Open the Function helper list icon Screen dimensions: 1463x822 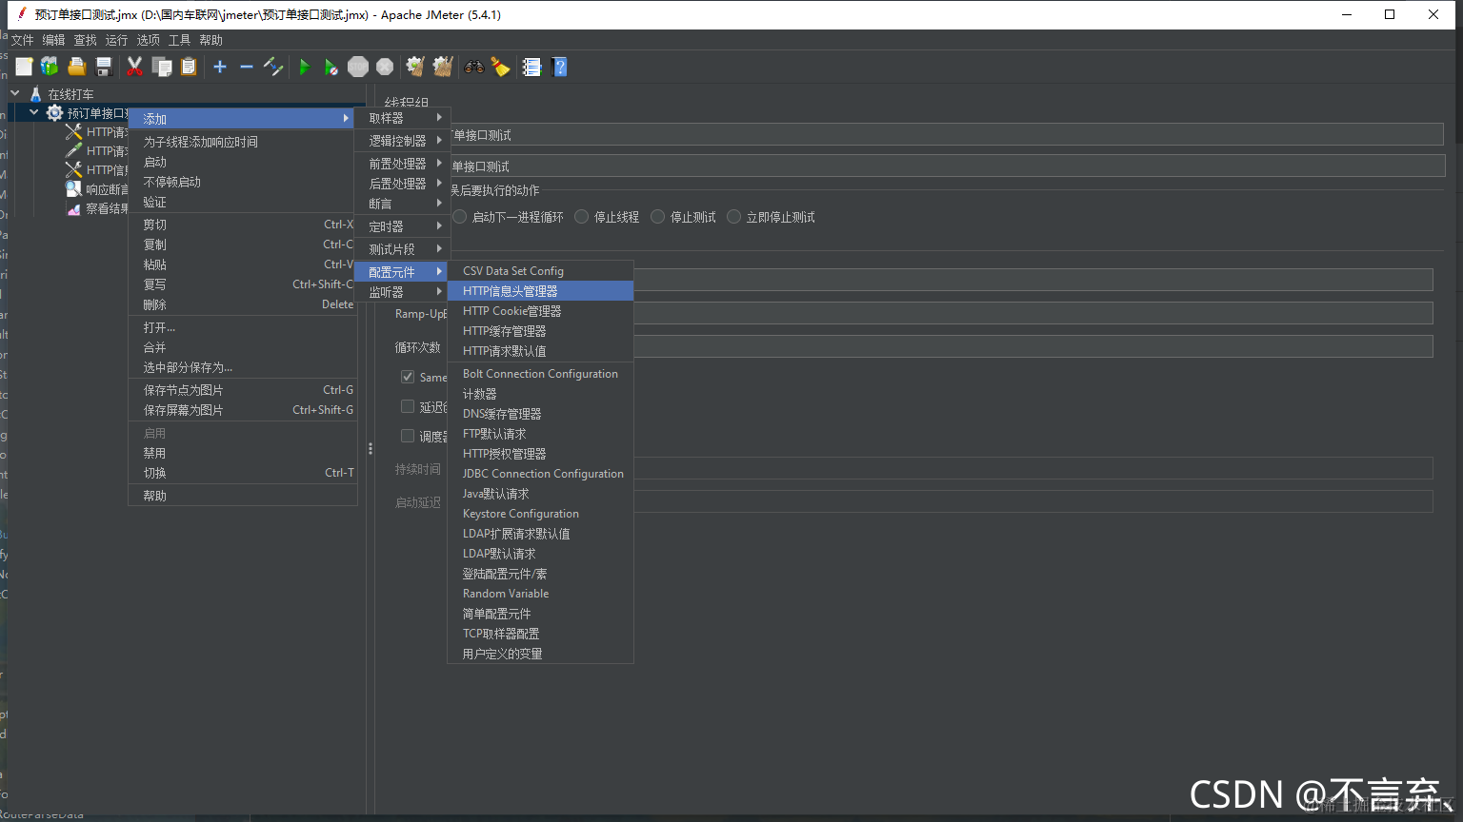click(x=531, y=67)
